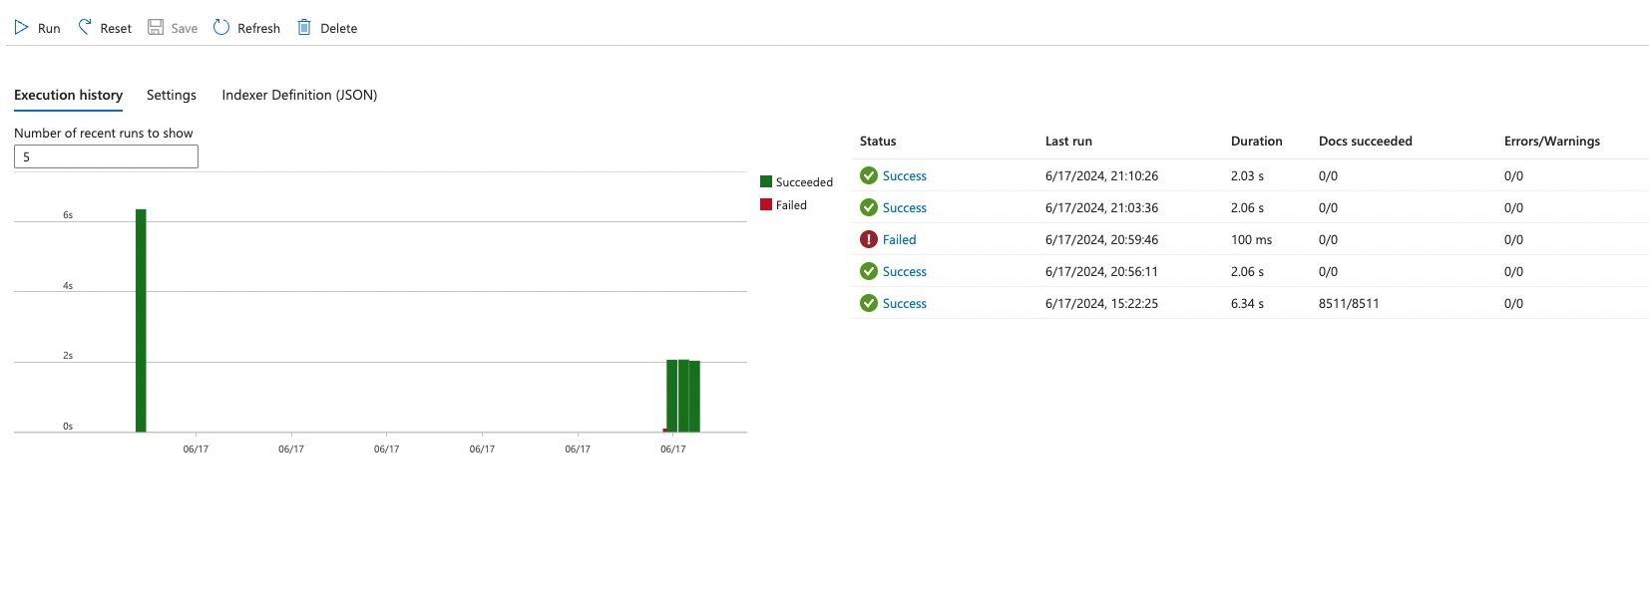Click the Refresh circular arrow icon
Viewport: 1649px width, 591px height.
pos(221,28)
